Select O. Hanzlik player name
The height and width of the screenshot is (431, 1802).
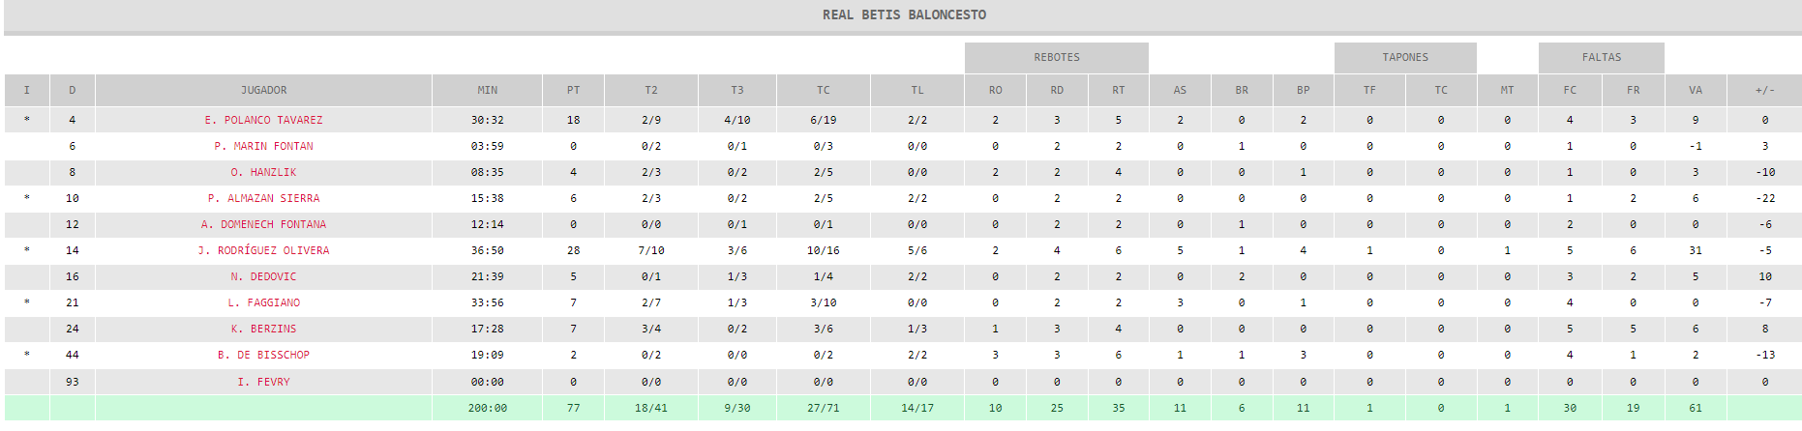click(x=263, y=172)
